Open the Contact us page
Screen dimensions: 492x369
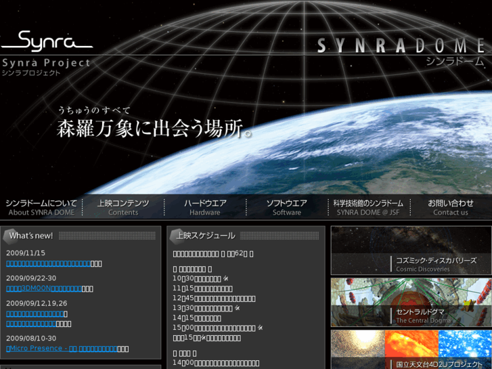pos(451,208)
